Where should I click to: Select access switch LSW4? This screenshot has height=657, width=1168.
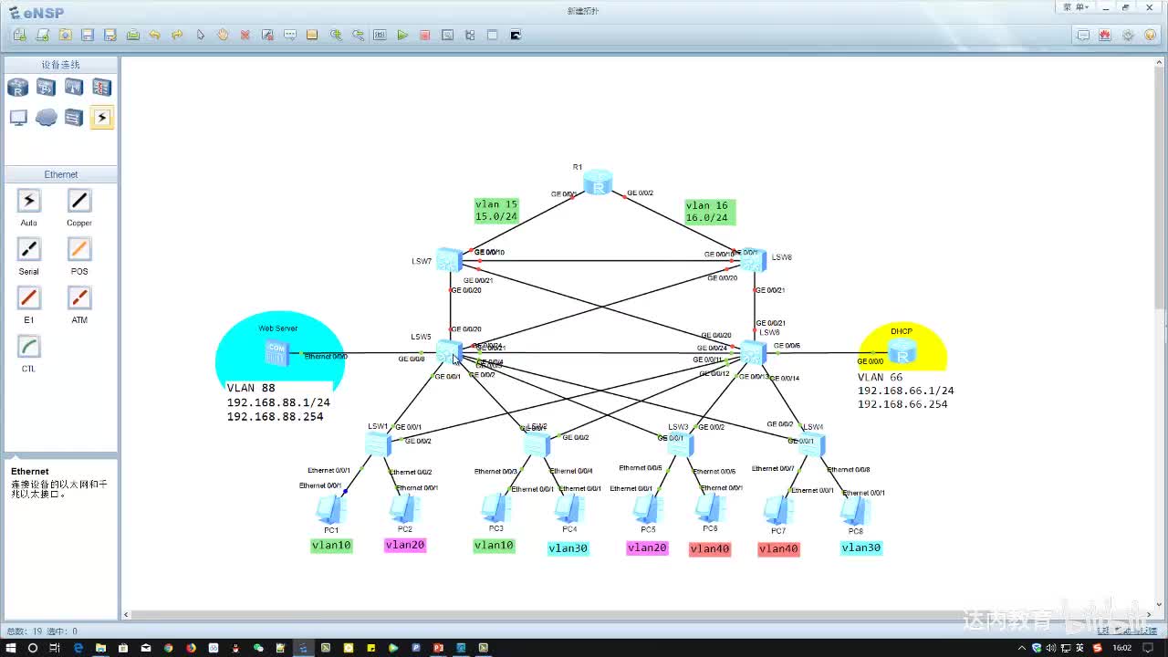(811, 444)
